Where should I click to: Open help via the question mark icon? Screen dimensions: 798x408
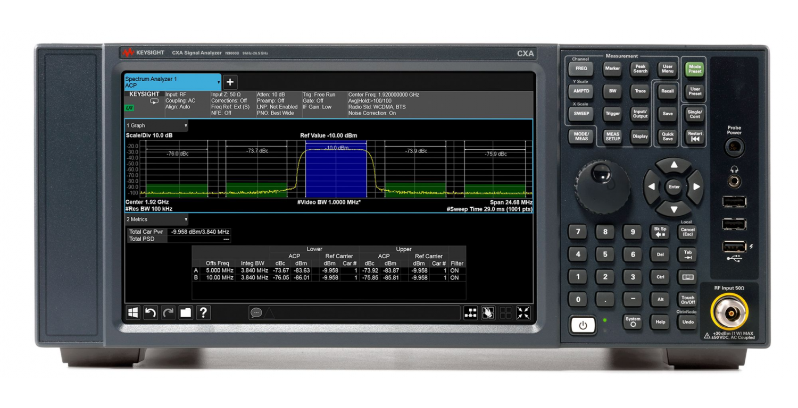pos(203,313)
